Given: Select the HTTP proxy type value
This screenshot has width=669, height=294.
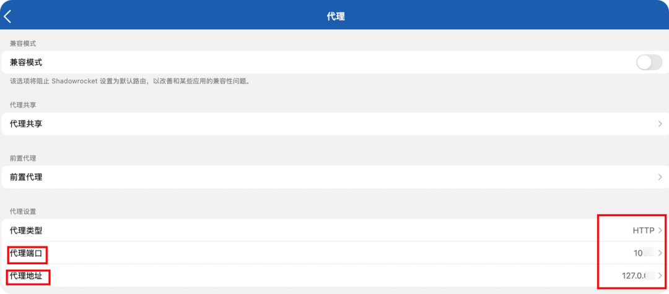Looking at the screenshot, I should click(x=644, y=230).
